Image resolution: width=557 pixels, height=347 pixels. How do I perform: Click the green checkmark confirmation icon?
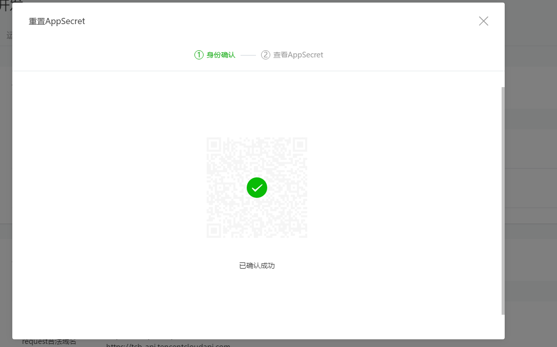pyautogui.click(x=257, y=188)
